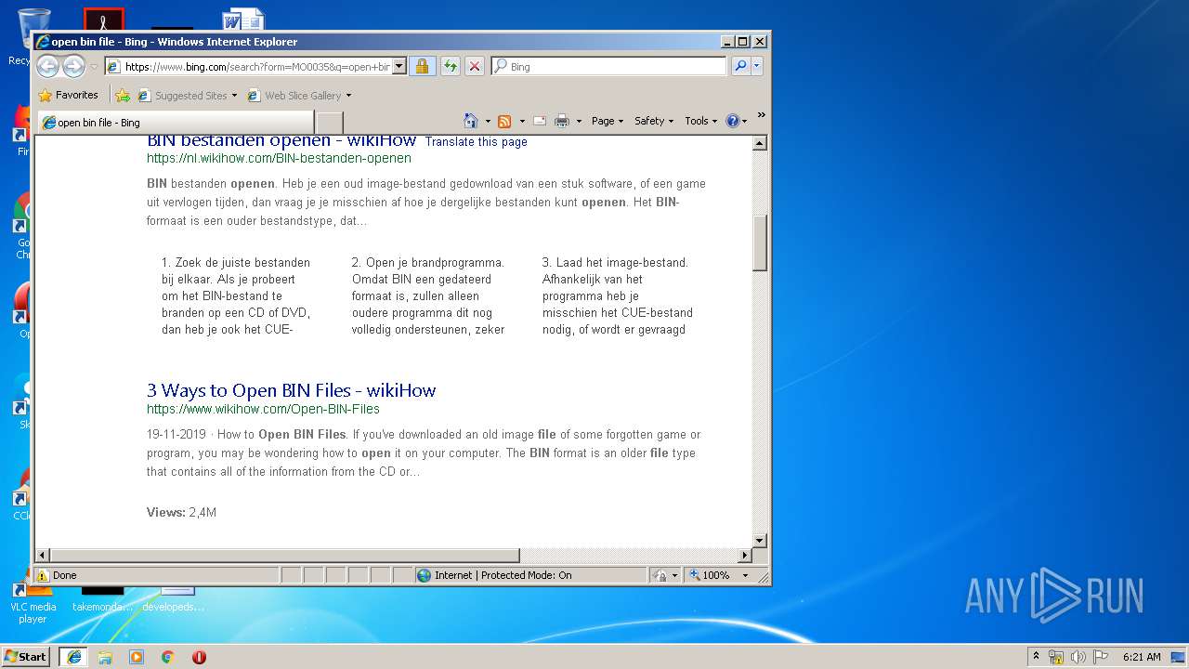Open 'BIN bestanden openen - wikiHow' result

[281, 140]
